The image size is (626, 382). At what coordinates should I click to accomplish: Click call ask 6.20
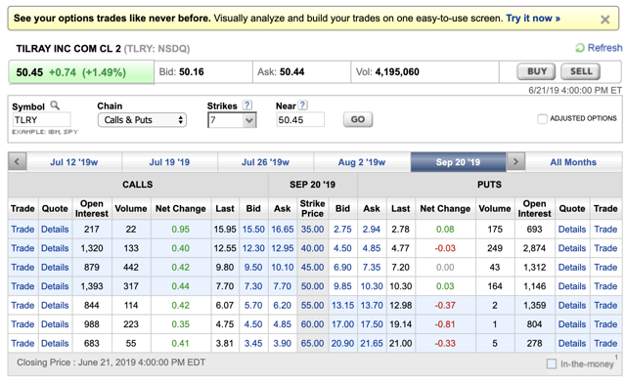pos(283,305)
